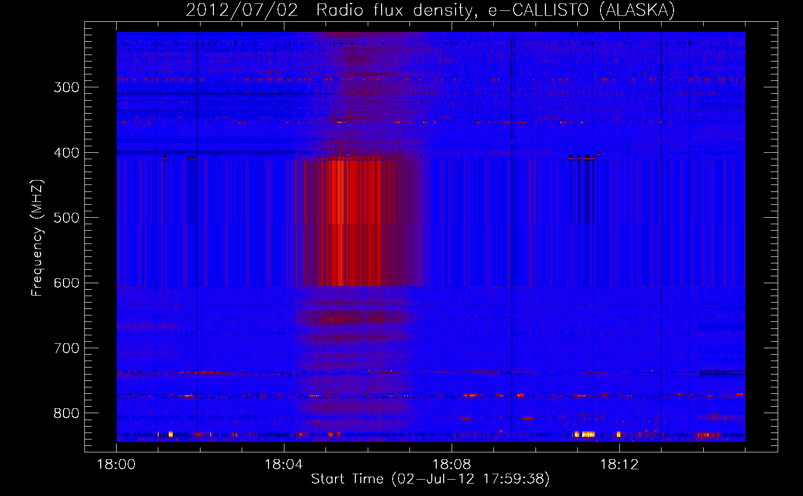803x496 pixels.
Task: Select the 500 frequency tick label
Action: point(67,218)
